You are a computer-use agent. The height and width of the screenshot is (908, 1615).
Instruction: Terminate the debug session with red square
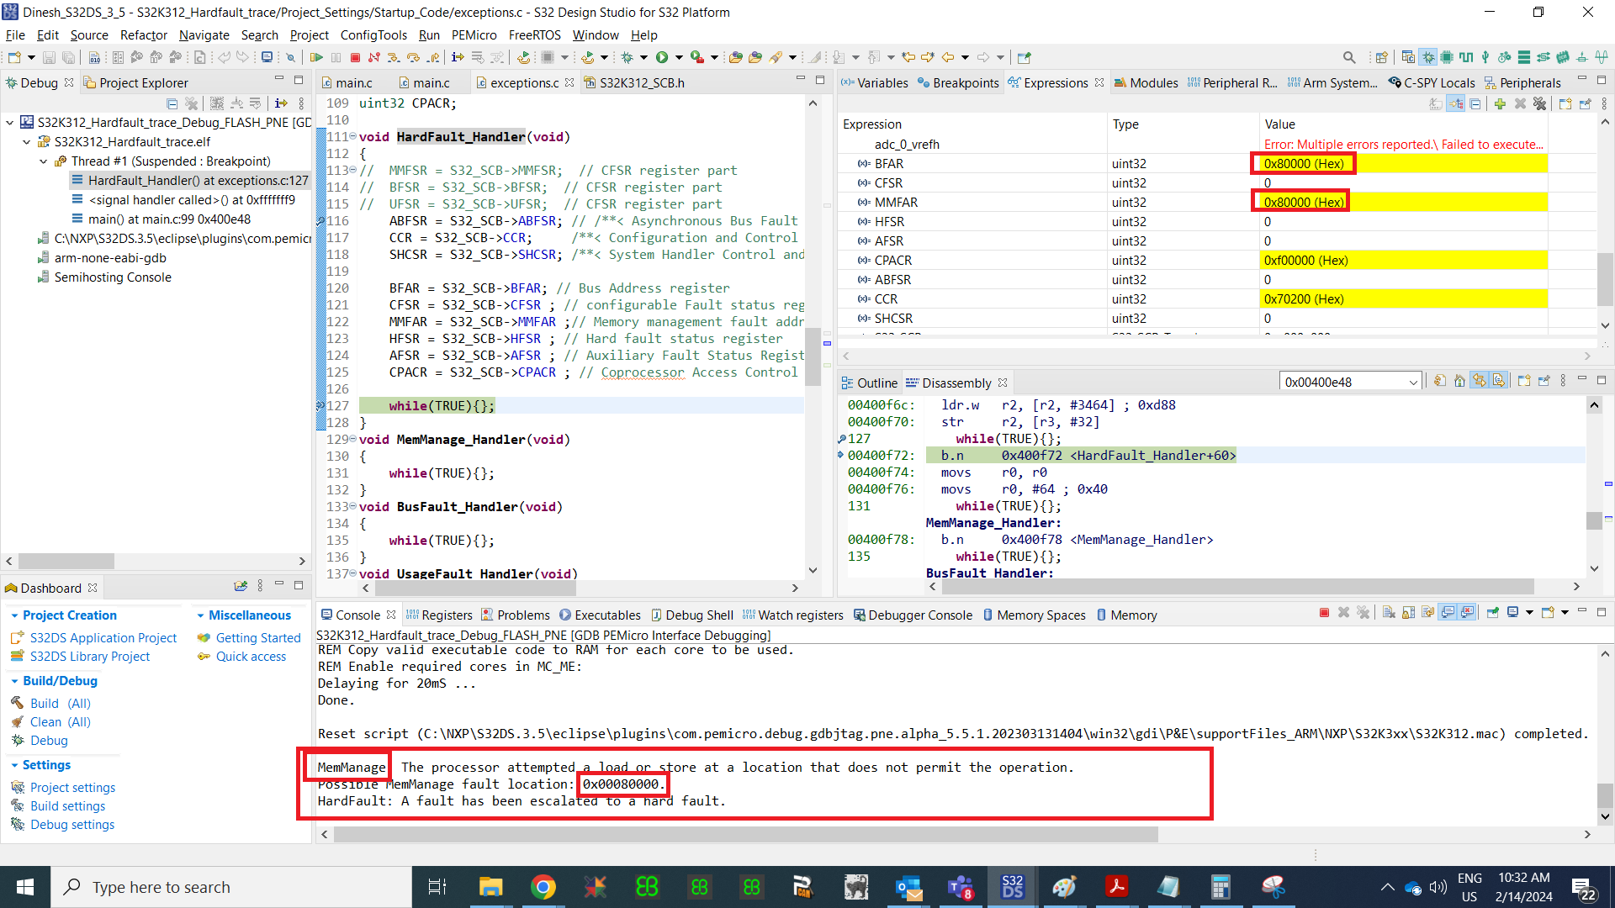[x=355, y=57]
